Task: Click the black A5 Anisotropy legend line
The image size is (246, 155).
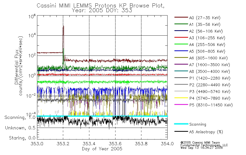Action: 181,131
